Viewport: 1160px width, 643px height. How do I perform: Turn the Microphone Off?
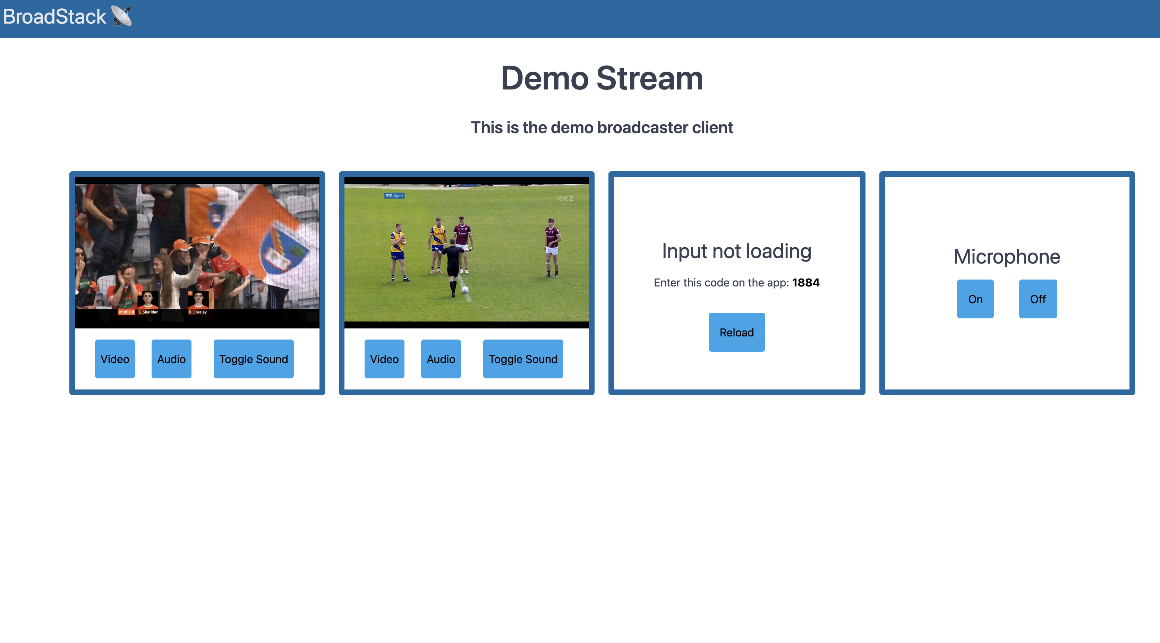click(1038, 299)
